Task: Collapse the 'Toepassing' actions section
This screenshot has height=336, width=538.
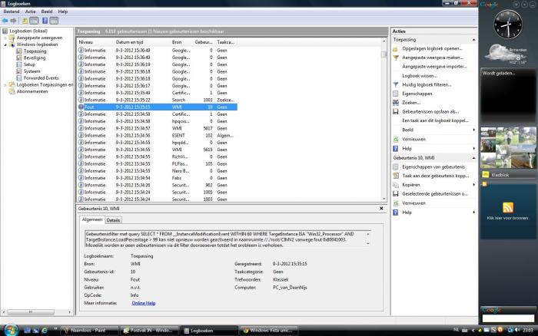Action: (473, 38)
